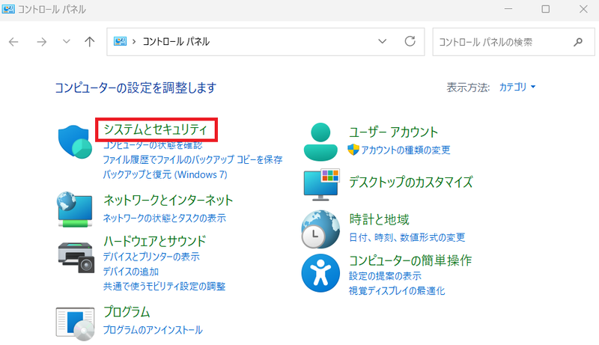Go back with the left arrow
This screenshot has height=345, width=599.
(13, 42)
